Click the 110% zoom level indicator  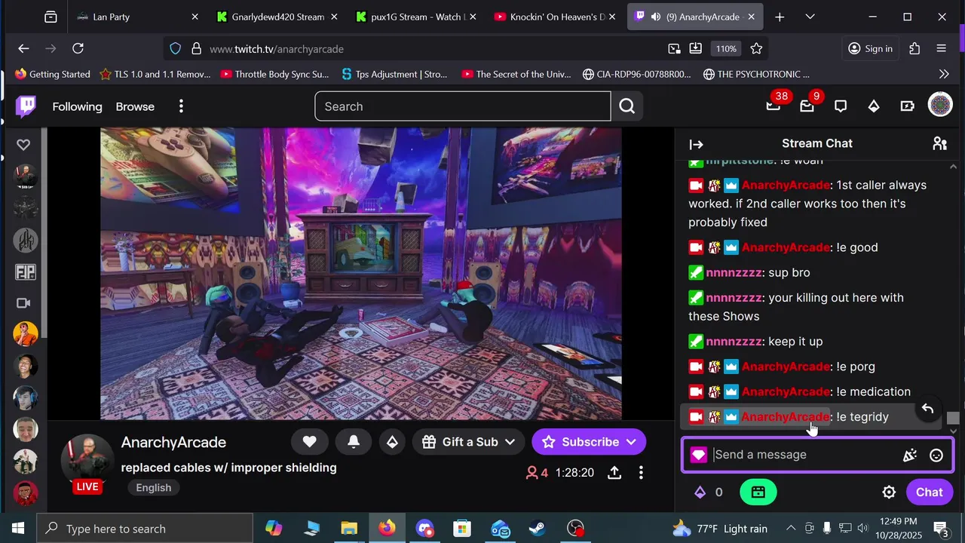pyautogui.click(x=726, y=48)
